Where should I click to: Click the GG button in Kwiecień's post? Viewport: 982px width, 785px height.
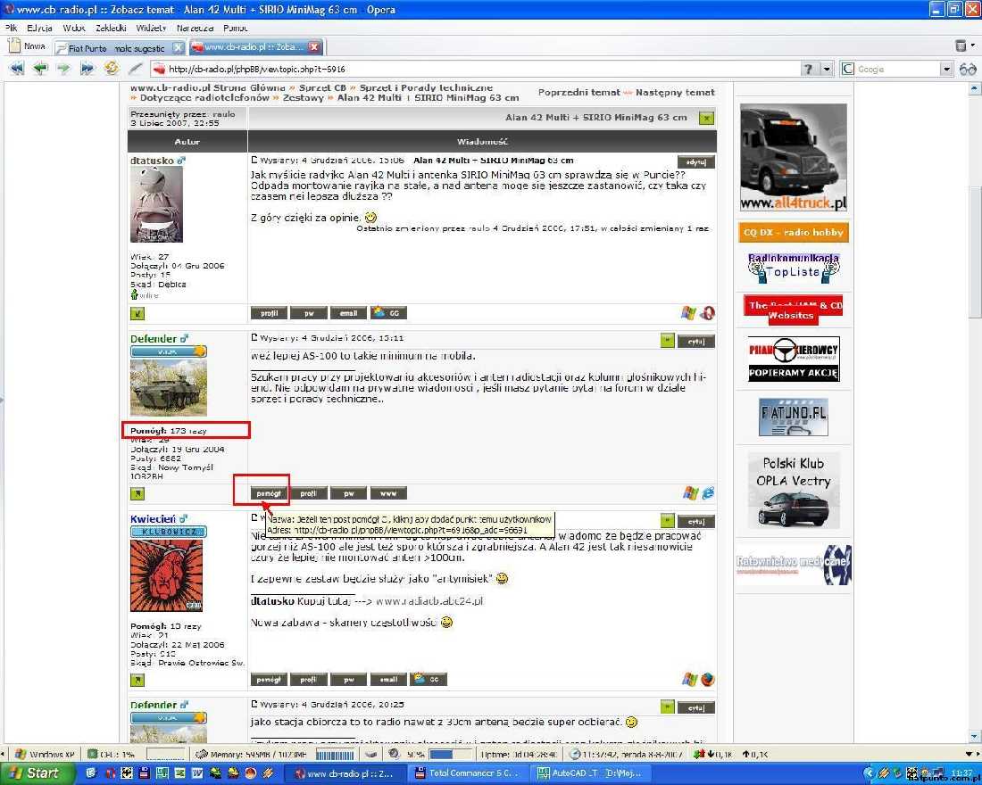pos(429,679)
